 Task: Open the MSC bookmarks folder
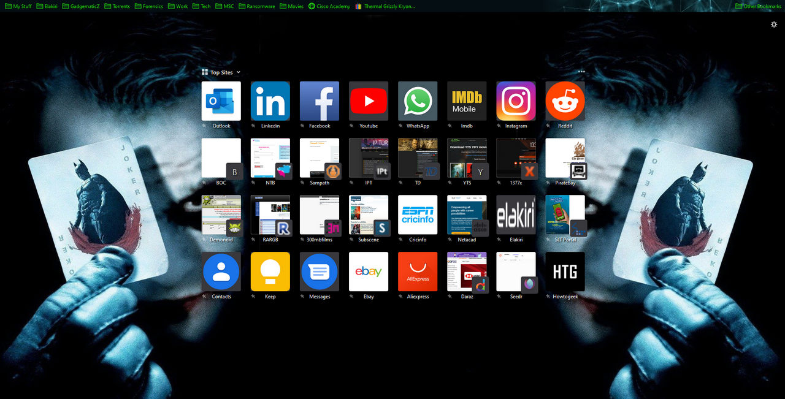pyautogui.click(x=224, y=6)
